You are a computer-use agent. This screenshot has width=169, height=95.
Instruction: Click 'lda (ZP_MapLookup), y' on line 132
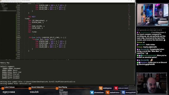(38, 21)
